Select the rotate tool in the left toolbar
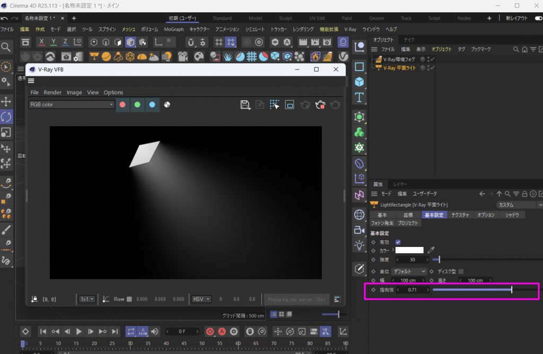This screenshot has width=543, height=354. click(7, 117)
